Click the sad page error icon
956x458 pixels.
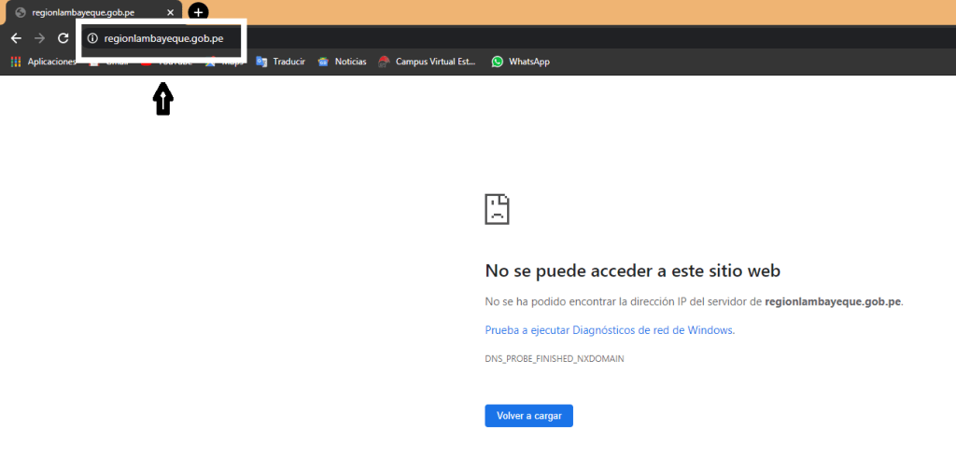[x=497, y=209]
